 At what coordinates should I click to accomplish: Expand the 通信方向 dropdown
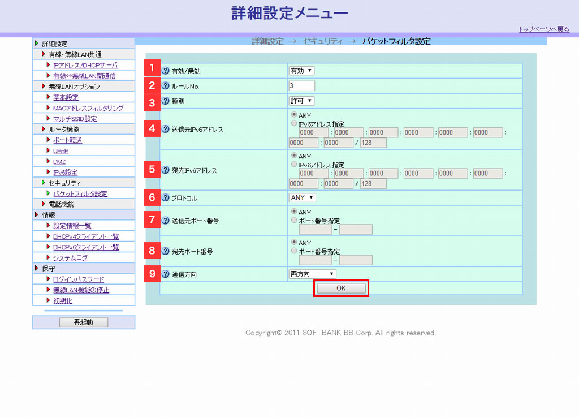click(x=312, y=274)
